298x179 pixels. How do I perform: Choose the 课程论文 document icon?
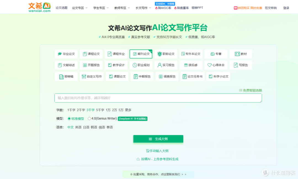pos(85,54)
